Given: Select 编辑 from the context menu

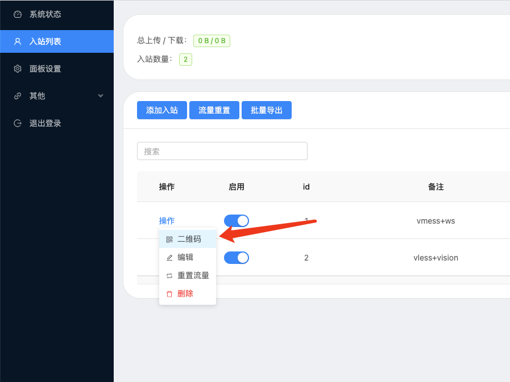Looking at the screenshot, I should click(185, 257).
